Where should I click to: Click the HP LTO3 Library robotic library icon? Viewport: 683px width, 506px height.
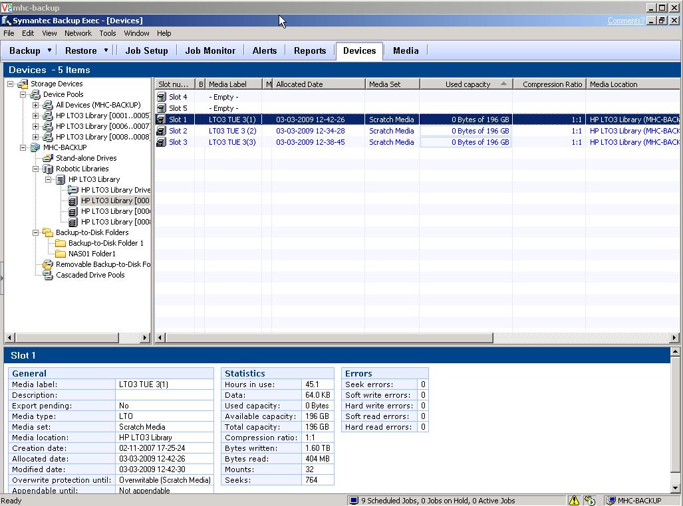61,179
